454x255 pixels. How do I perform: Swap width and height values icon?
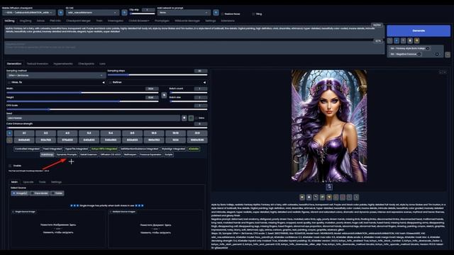164,95
